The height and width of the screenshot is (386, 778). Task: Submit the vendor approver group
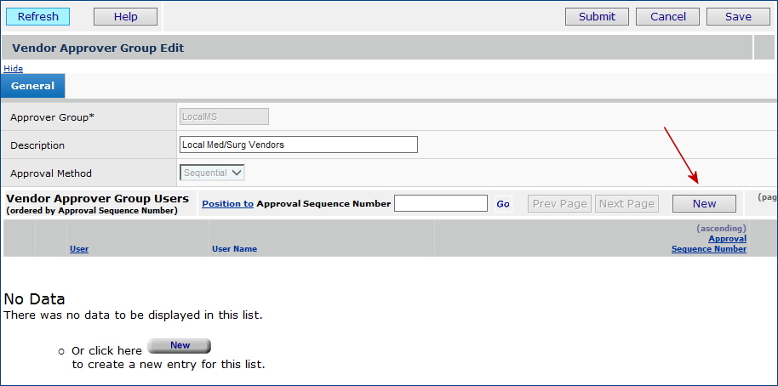[597, 16]
